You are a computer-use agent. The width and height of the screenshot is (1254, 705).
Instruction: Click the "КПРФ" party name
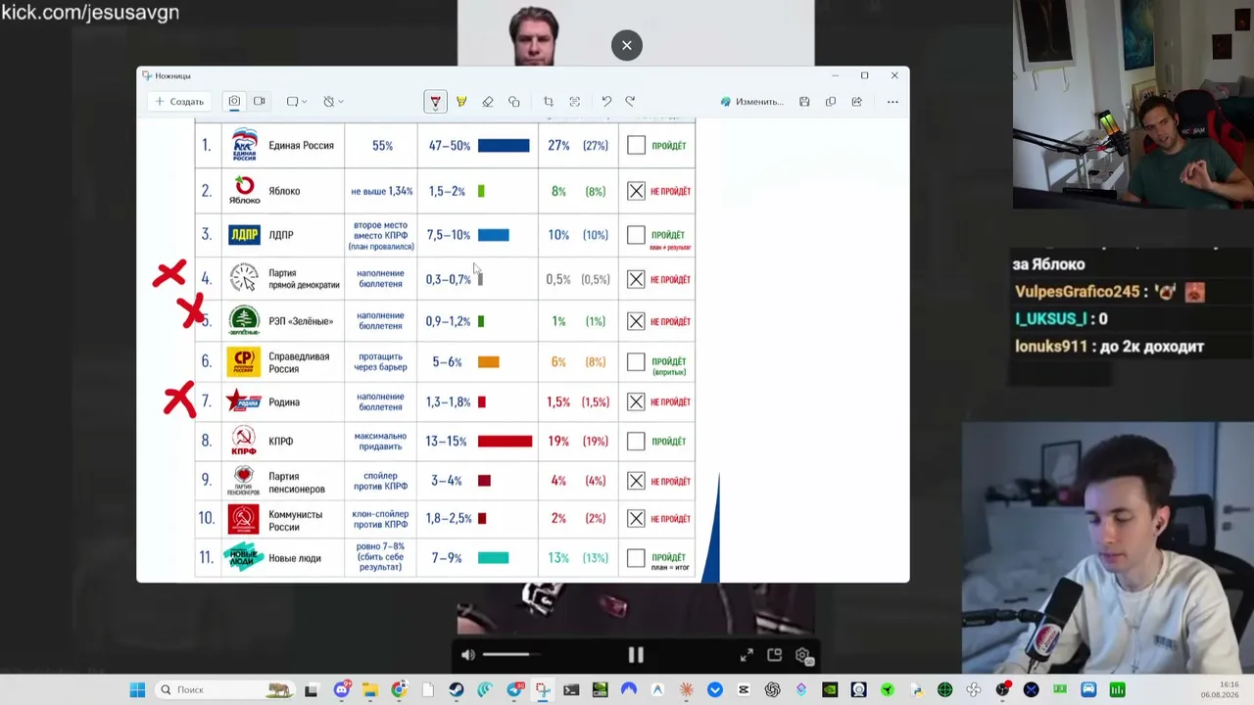tap(281, 442)
